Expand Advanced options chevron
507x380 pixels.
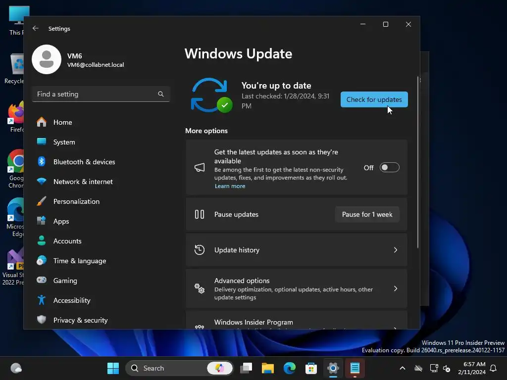396,288
